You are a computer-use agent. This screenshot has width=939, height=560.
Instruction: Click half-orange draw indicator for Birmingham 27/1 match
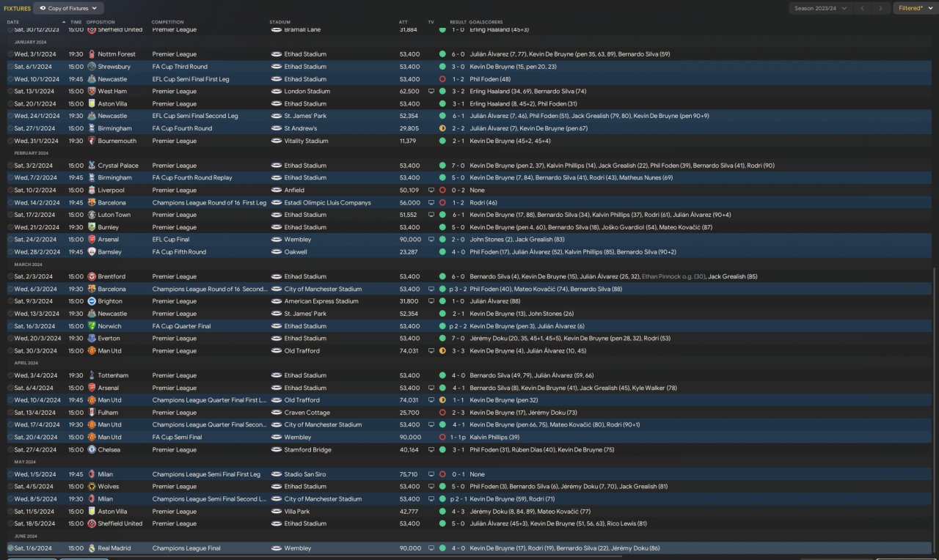[x=442, y=128]
